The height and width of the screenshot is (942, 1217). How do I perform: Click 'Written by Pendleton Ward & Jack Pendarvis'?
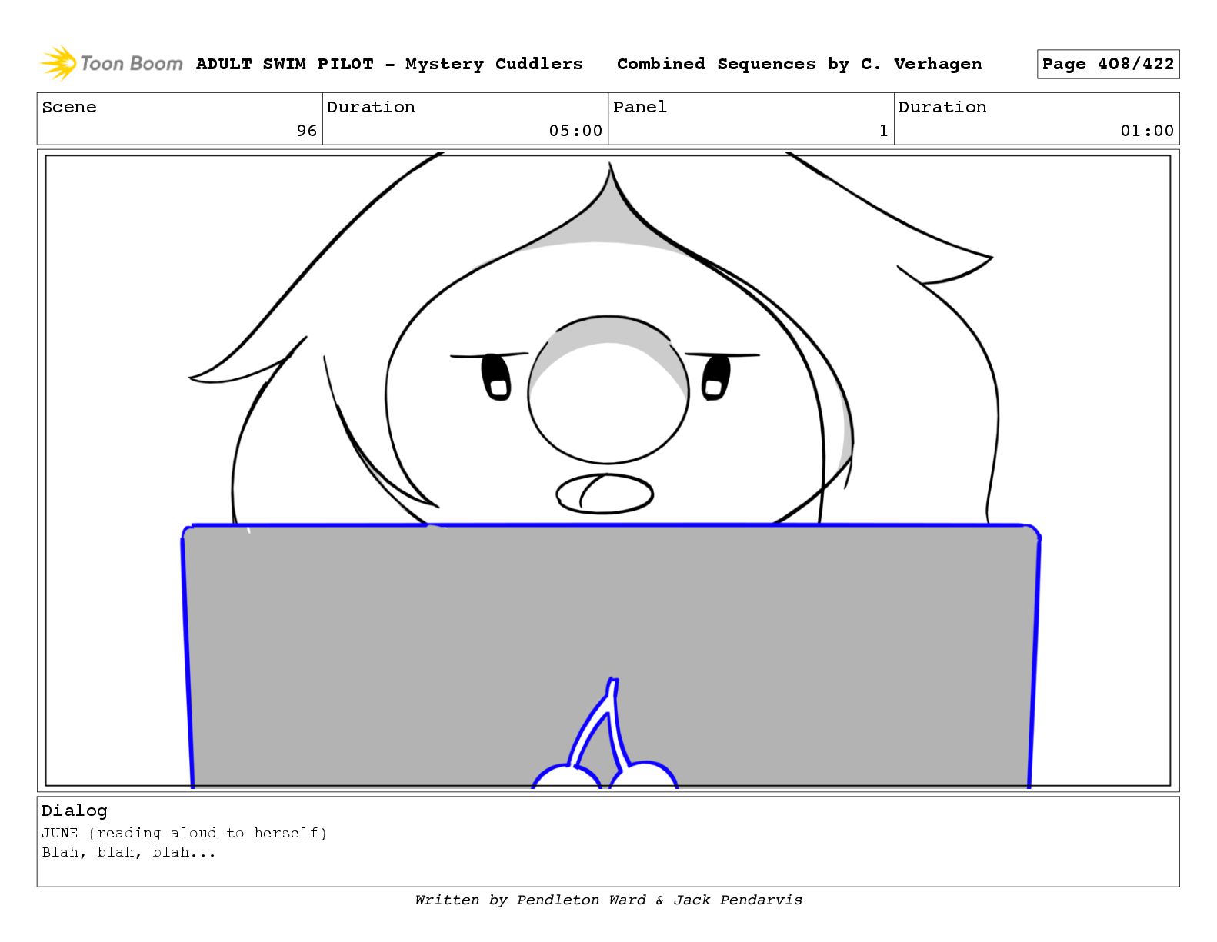tap(608, 900)
